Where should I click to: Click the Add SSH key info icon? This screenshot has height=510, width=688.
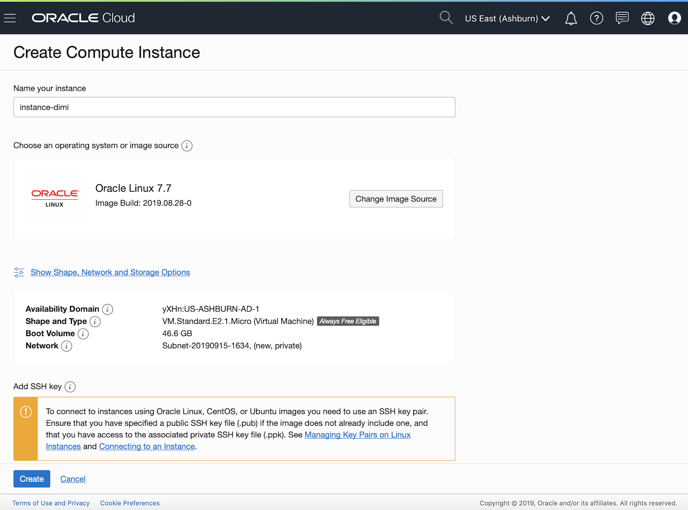tap(70, 386)
